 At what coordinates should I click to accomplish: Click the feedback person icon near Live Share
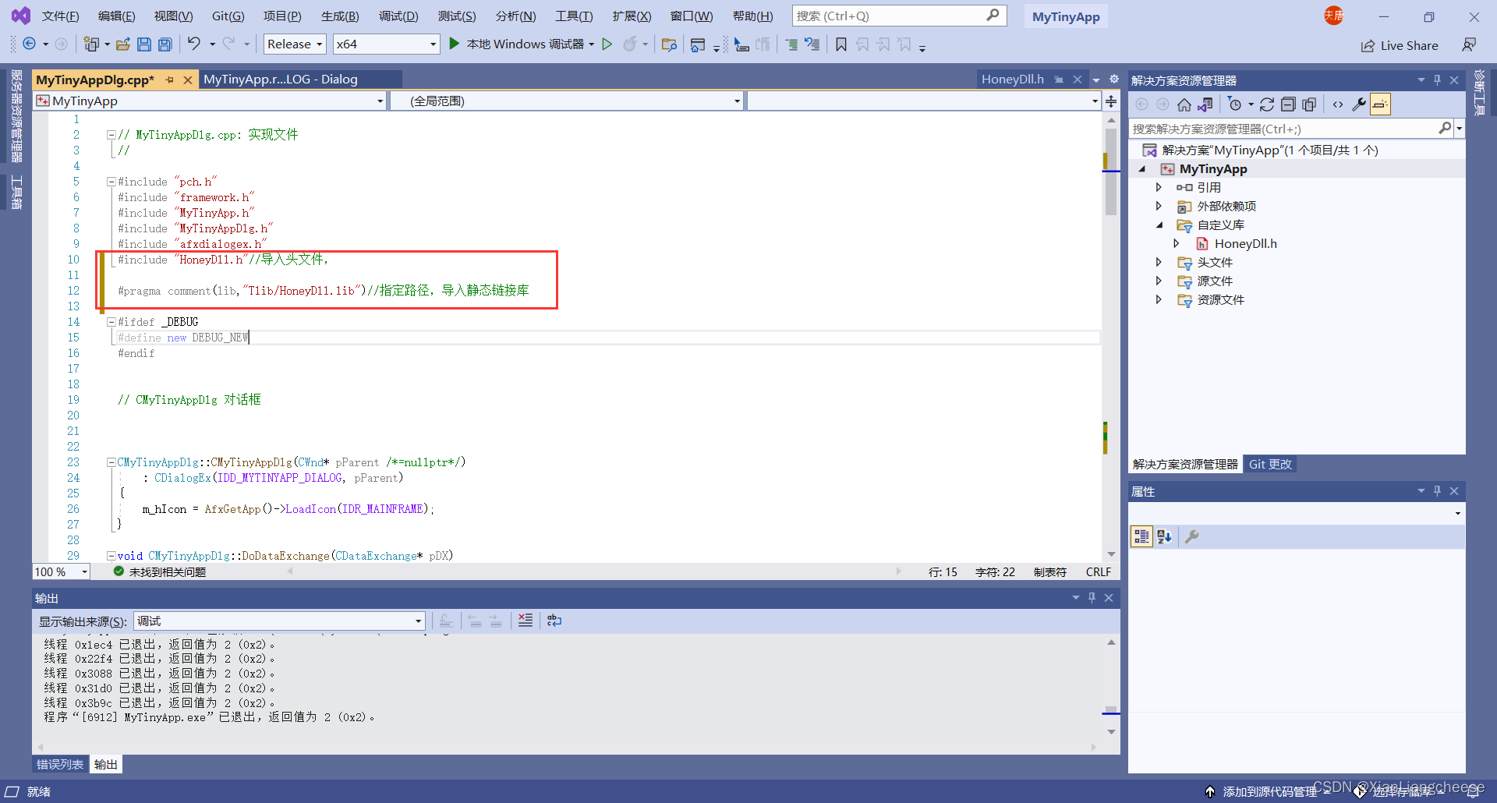click(1469, 45)
